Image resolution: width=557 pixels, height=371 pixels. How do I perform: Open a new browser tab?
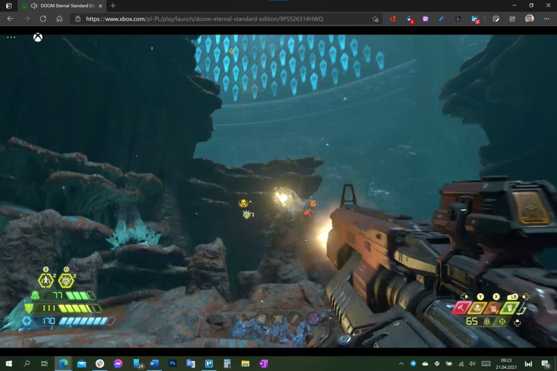113,6
